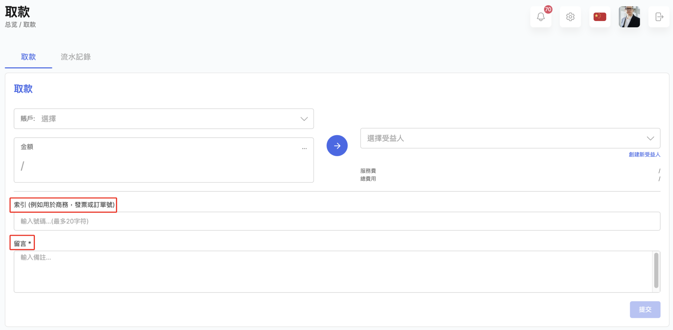Click the China flag language selector
The image size is (673, 330).
tap(600, 17)
